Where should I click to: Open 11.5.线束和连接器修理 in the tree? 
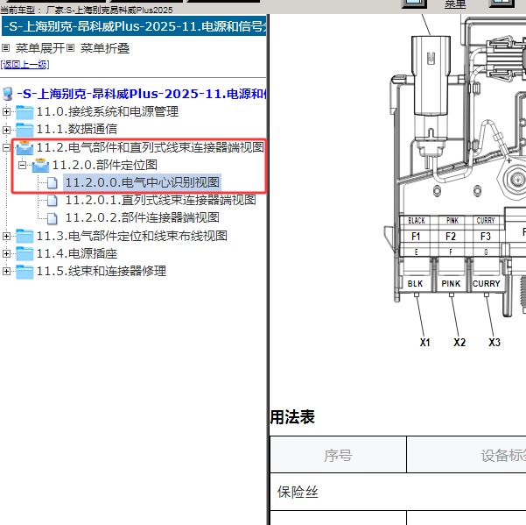click(x=102, y=271)
